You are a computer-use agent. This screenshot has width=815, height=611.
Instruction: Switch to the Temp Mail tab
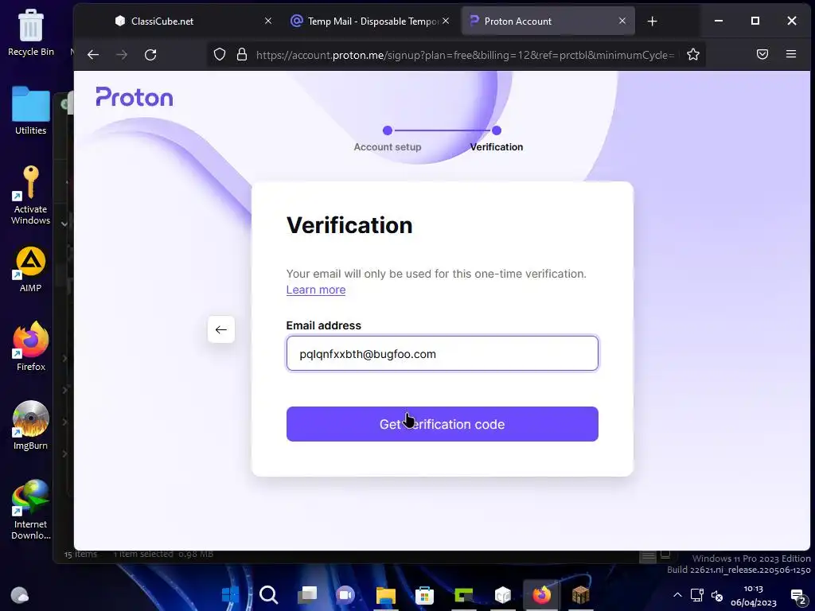point(369,21)
